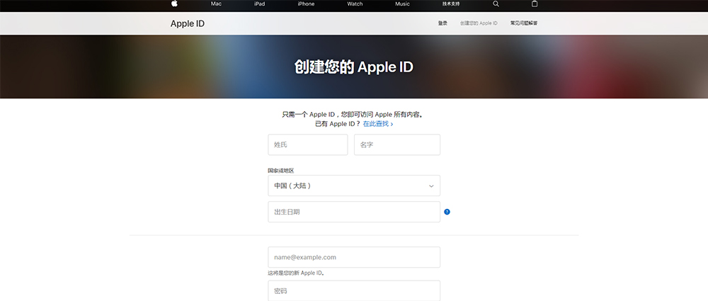The image size is (708, 301).
Task: Click the name@example.com email field
Action: click(353, 257)
